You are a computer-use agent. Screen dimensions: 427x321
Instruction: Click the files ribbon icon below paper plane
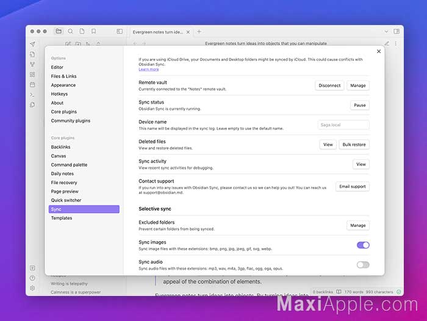coord(32,54)
